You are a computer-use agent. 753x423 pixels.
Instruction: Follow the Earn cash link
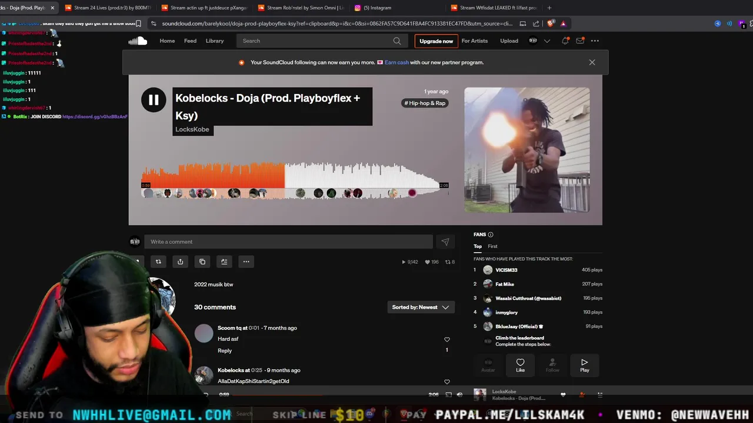(x=397, y=62)
